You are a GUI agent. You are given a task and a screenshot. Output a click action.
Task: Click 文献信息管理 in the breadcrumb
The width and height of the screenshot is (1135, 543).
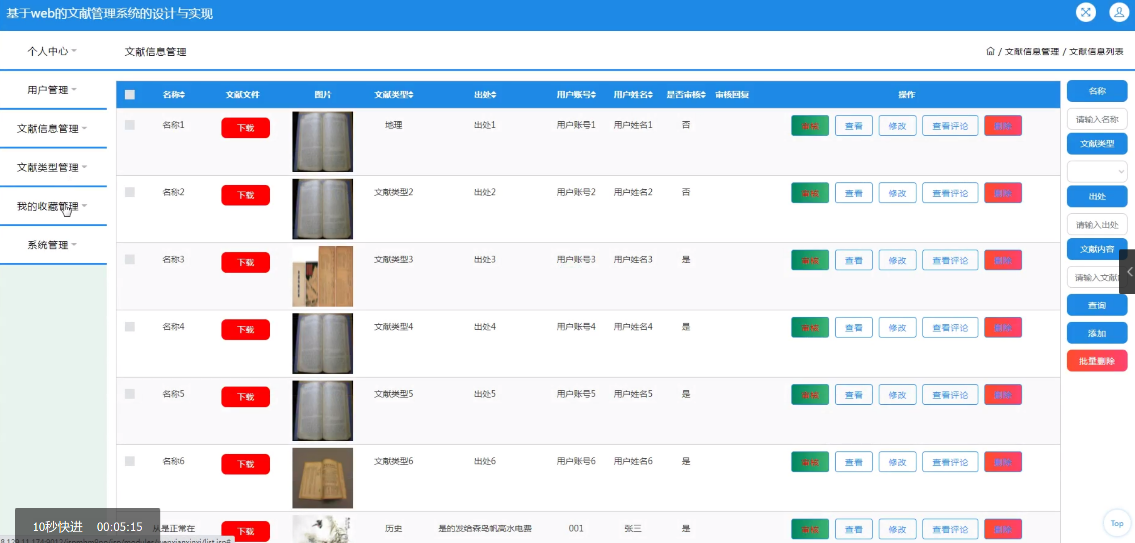(1032, 51)
